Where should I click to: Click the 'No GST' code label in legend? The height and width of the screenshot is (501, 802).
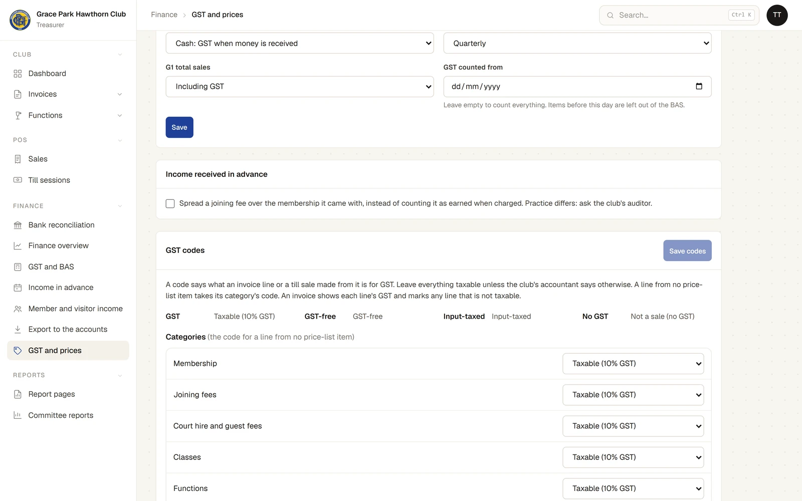[595, 317]
